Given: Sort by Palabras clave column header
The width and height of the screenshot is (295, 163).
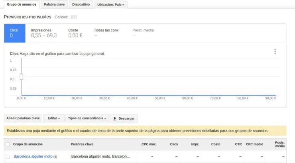Looking at the screenshot, I should (82, 144).
